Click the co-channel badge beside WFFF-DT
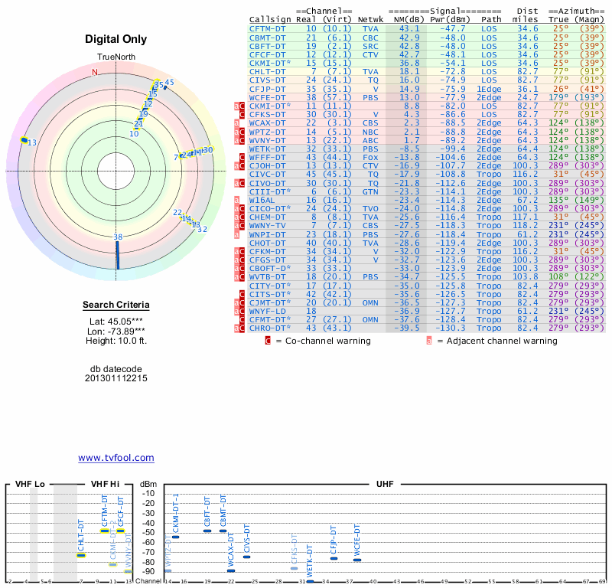Screen dimensions: 612x588 [x=242, y=158]
